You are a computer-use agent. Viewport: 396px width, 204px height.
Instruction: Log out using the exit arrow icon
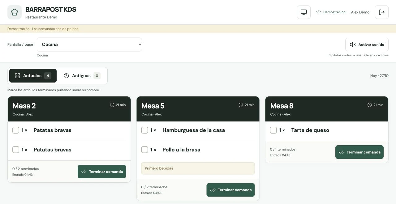[x=382, y=12]
